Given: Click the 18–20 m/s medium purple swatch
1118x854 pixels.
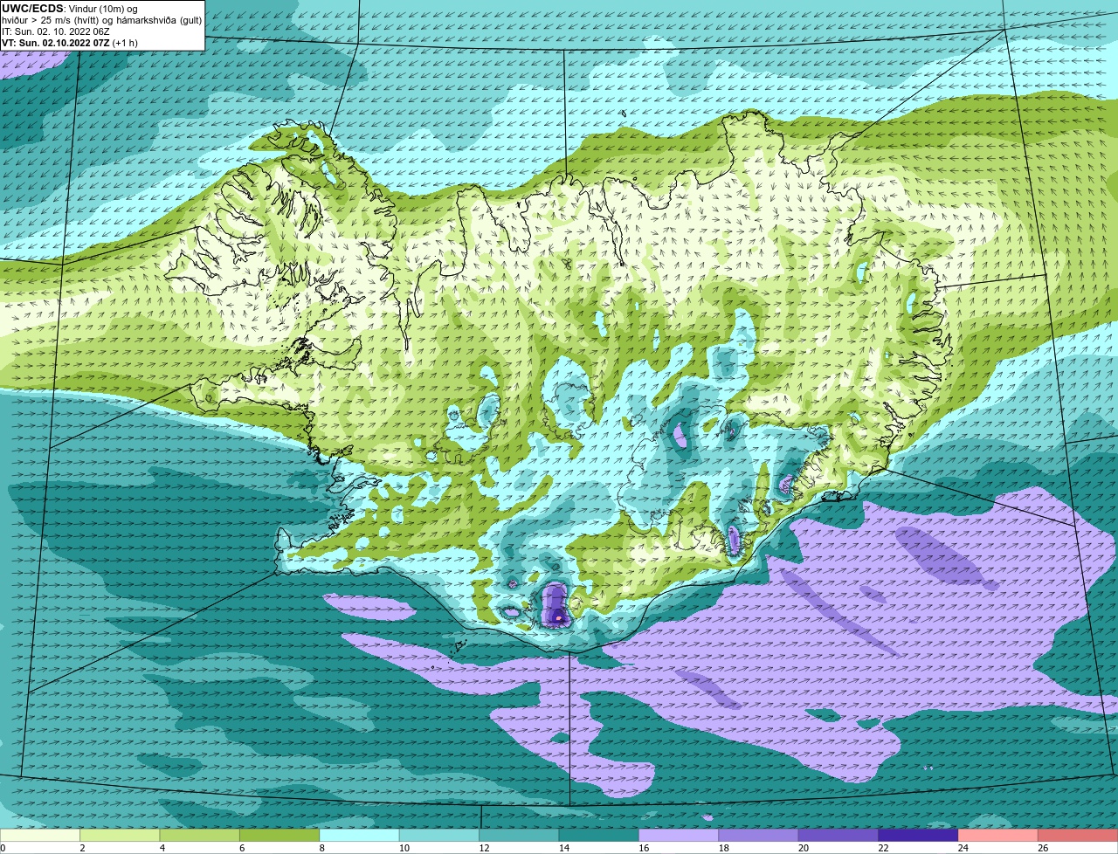Looking at the screenshot, I should coord(759,835).
